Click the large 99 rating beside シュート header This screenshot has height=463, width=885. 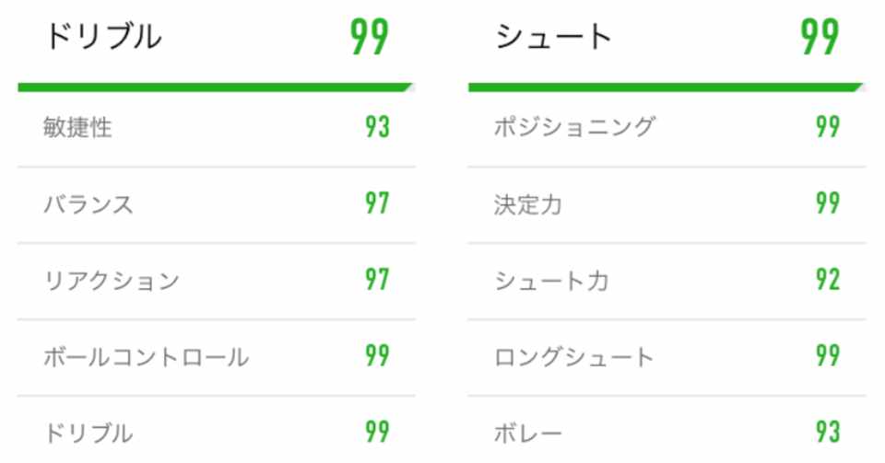pos(820,38)
